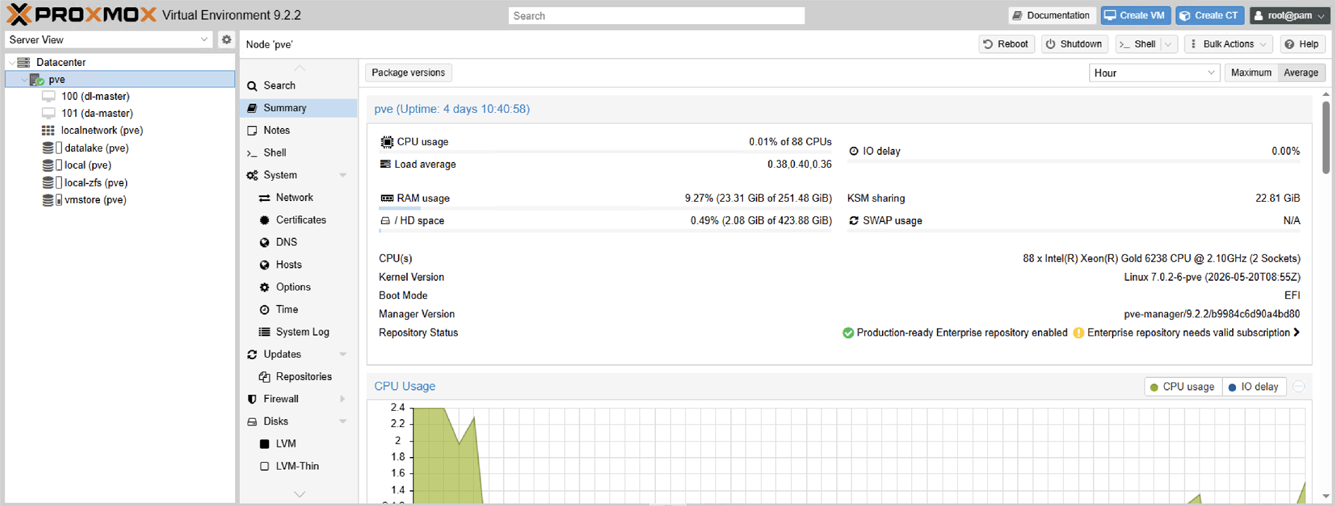
Task: Click the Notes page icon
Action: tap(252, 131)
